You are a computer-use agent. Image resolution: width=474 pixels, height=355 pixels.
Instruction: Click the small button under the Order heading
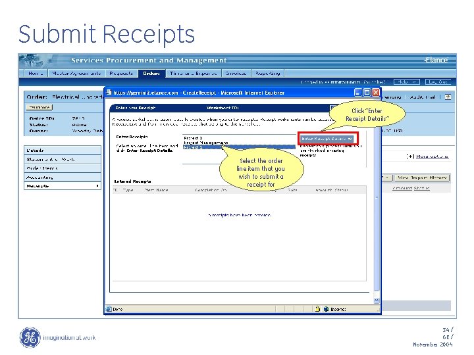click(39, 107)
